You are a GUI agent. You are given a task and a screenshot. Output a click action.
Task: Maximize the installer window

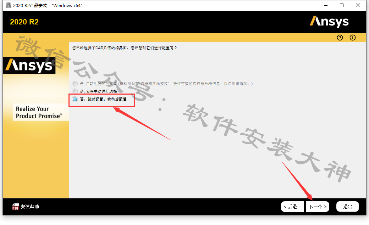click(x=342, y=5)
